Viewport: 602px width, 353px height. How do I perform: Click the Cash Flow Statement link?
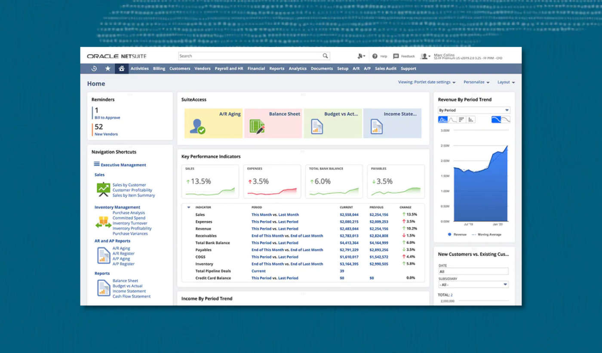132,296
